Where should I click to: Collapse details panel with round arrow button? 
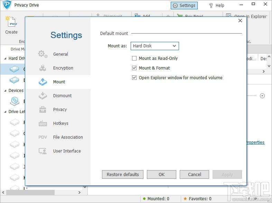[262, 96]
